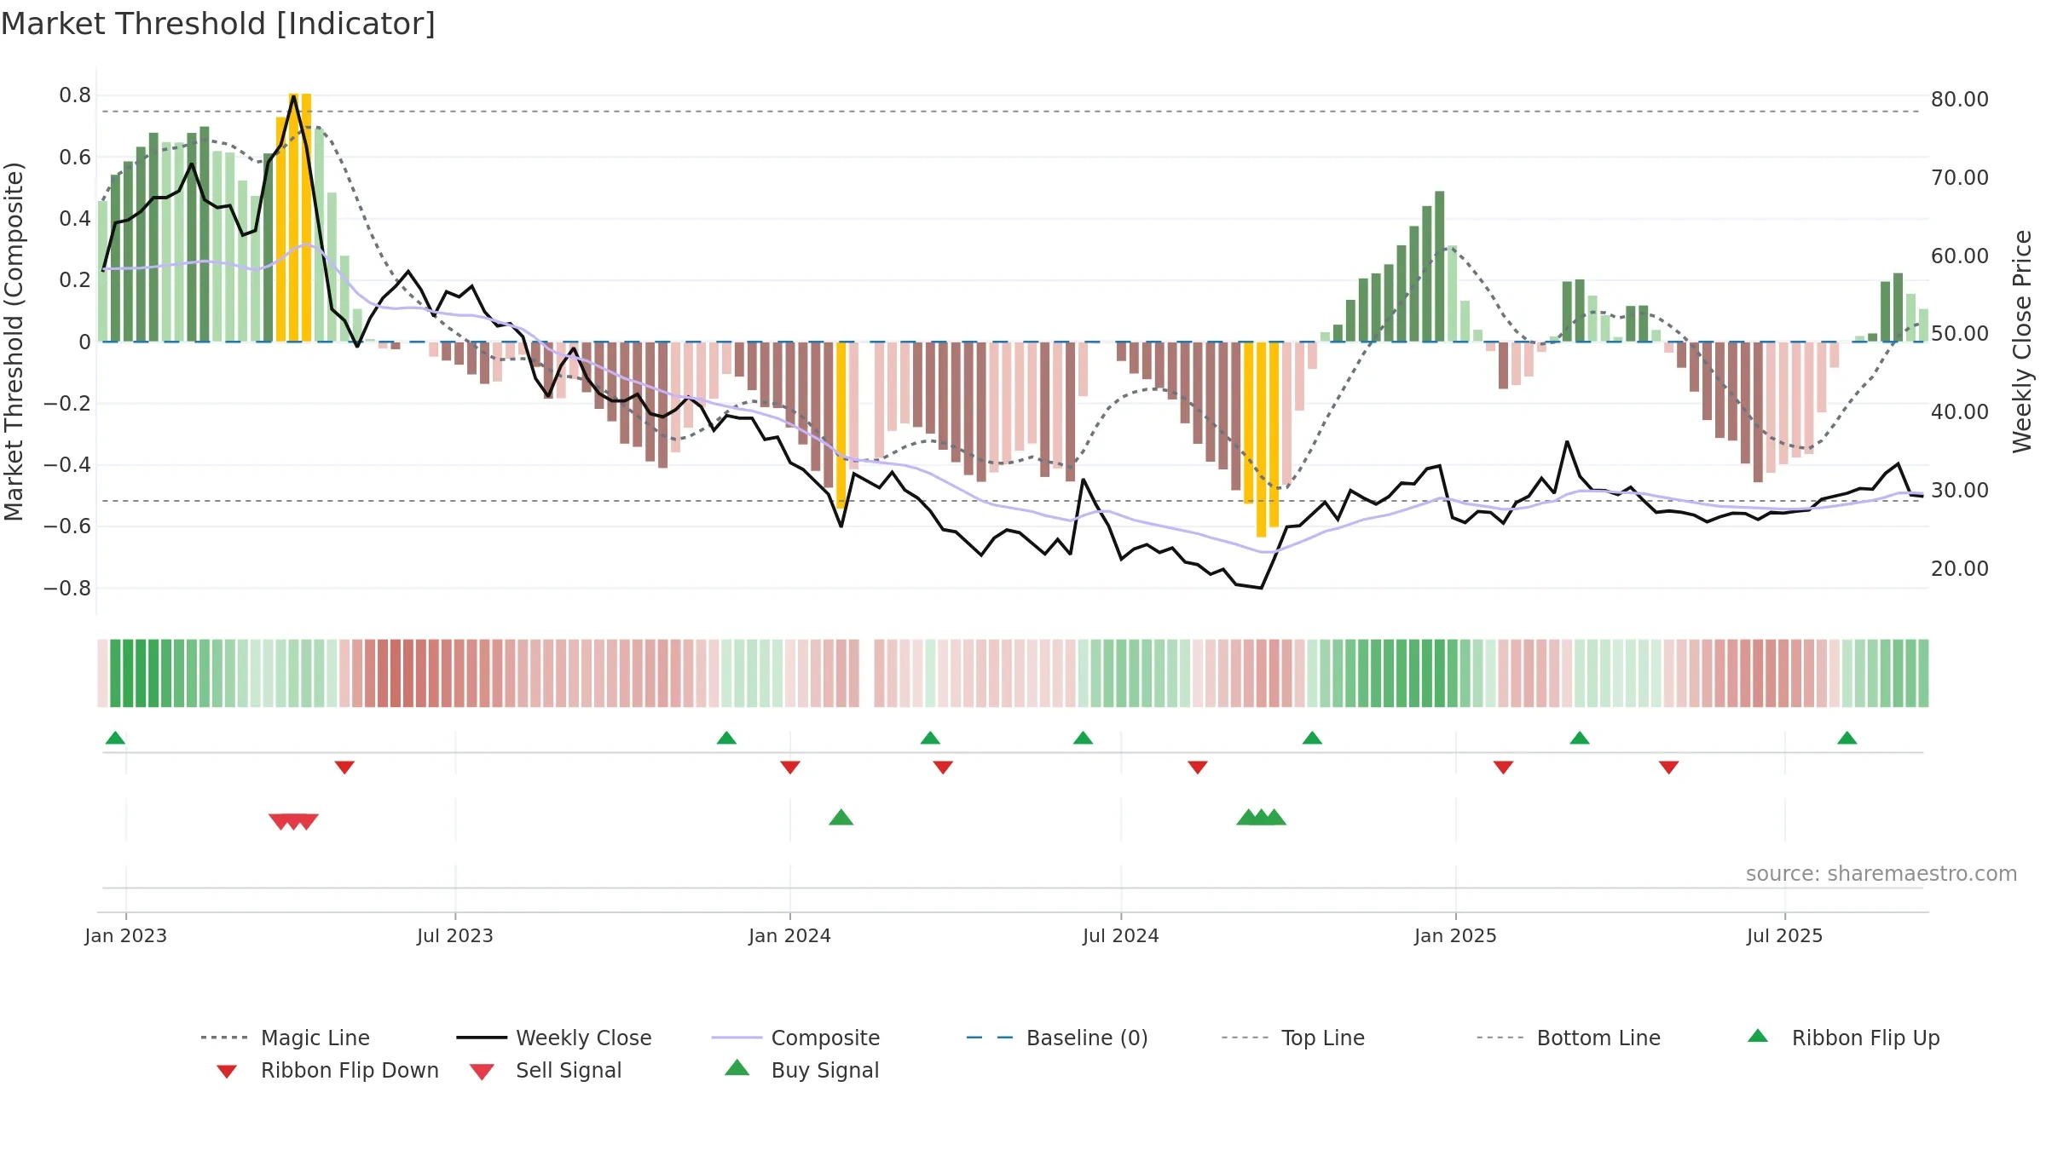The image size is (2046, 1150).
Task: Click the −0.6 tick on the left axis
Action: coord(67,526)
